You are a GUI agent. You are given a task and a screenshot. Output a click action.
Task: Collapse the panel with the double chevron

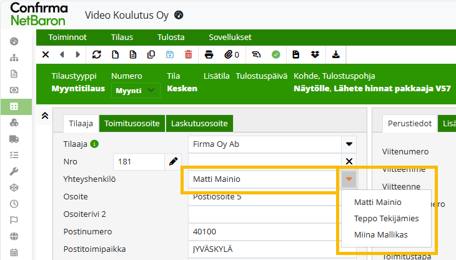45,116
